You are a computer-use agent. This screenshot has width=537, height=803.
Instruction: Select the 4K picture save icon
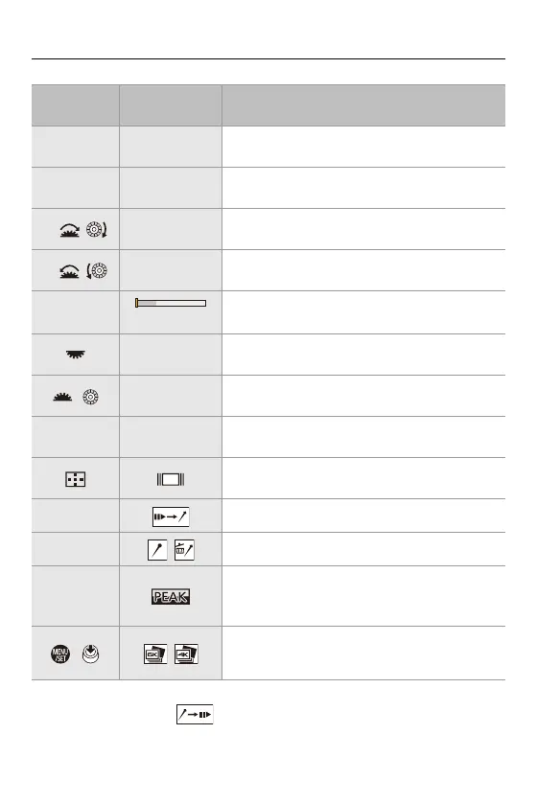coord(186,654)
